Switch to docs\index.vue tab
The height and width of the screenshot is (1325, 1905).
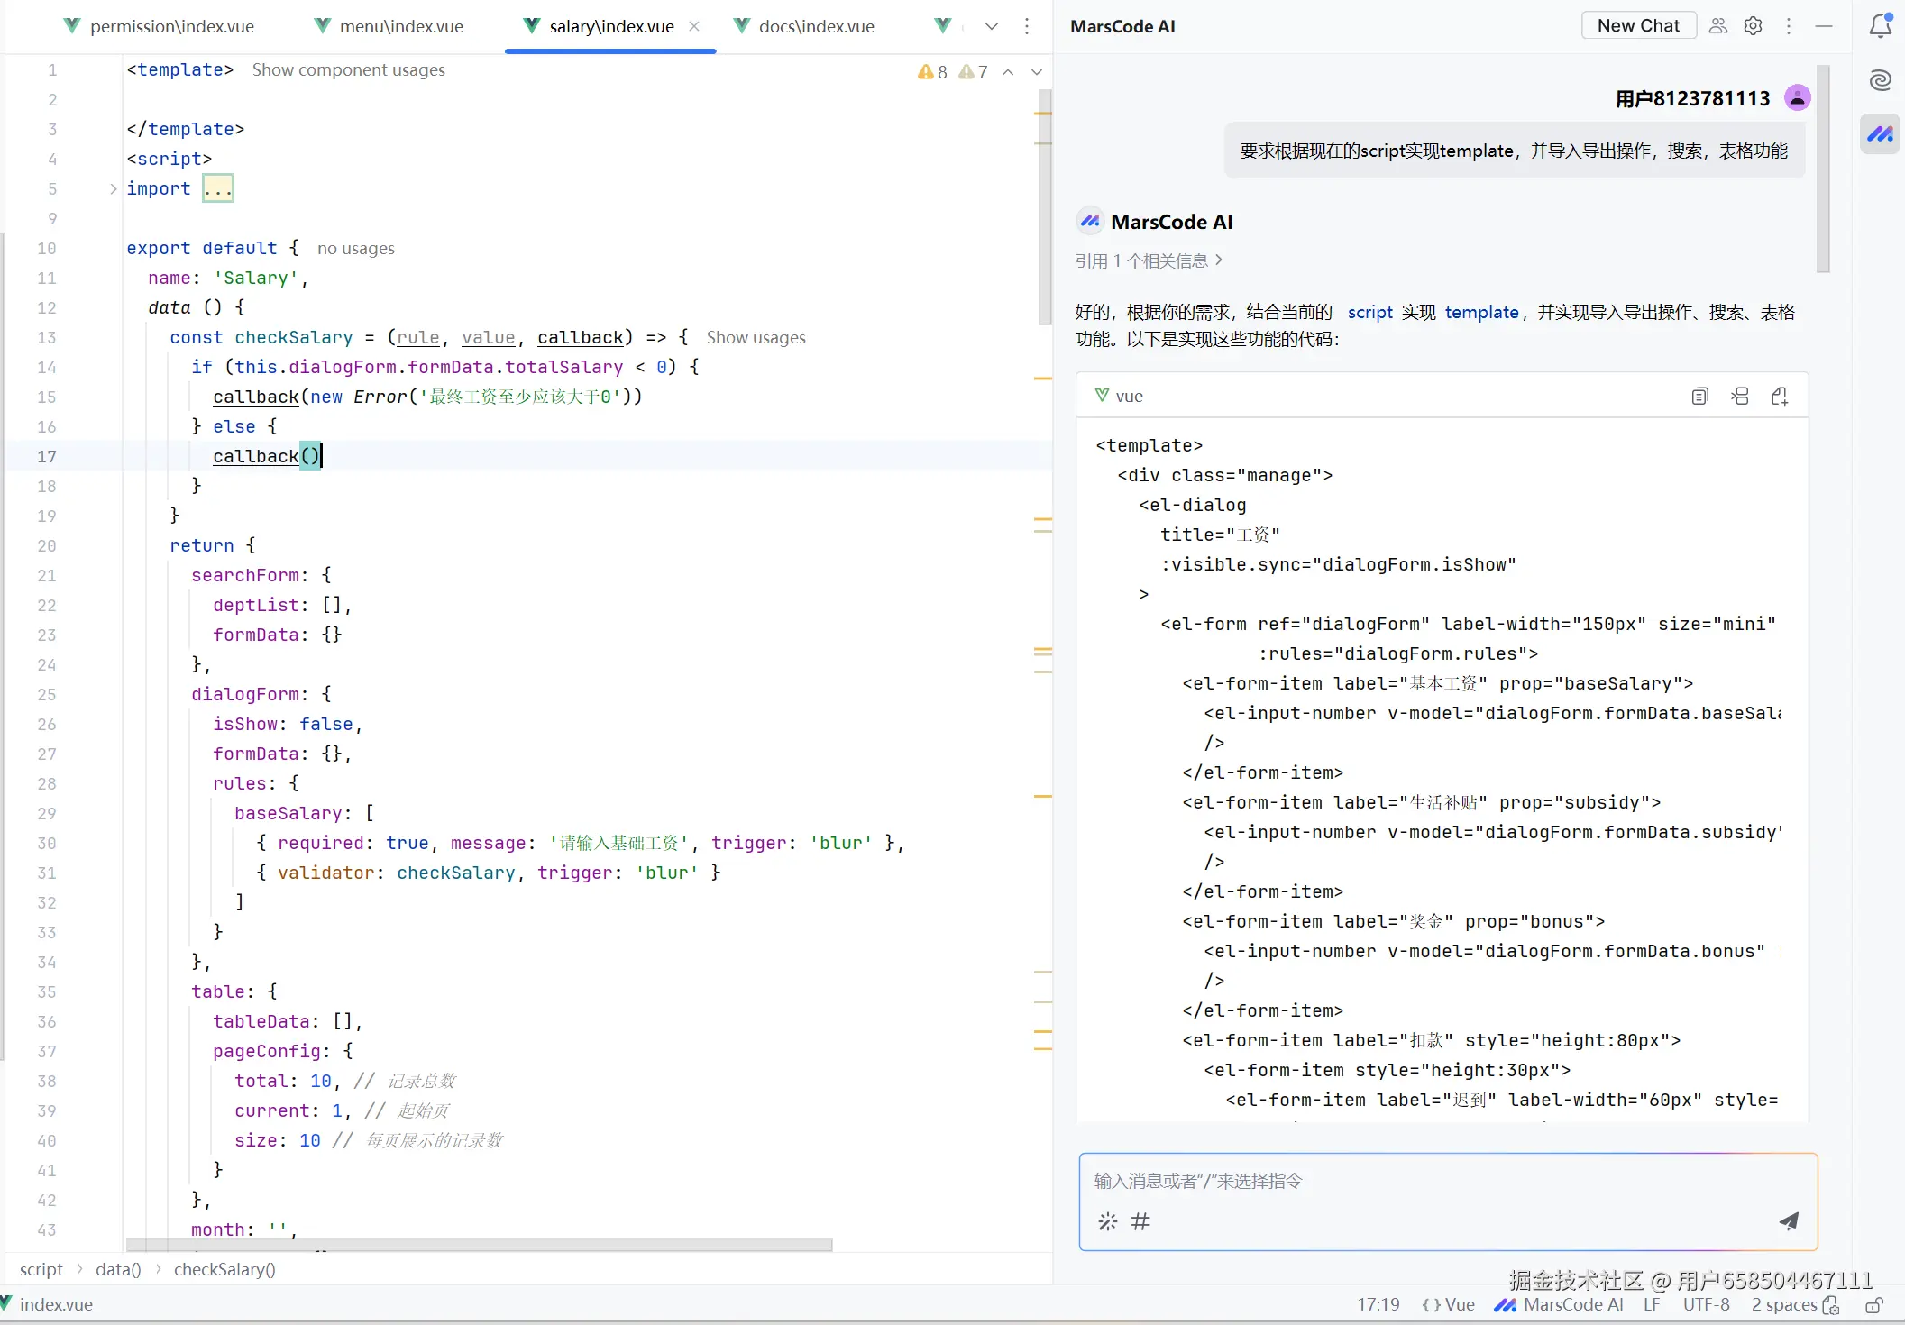tap(815, 26)
